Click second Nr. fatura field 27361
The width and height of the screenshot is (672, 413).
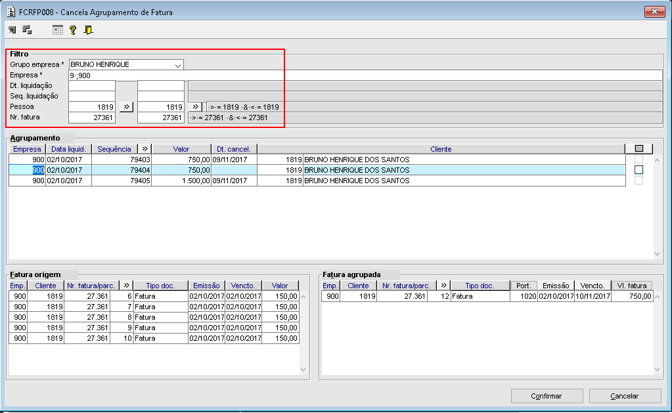161,118
